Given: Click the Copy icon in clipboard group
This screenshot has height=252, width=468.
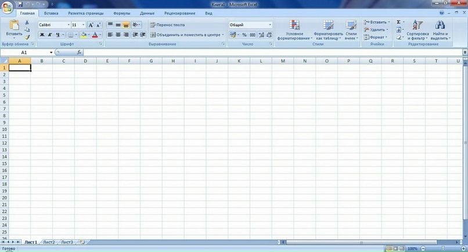Looking at the screenshot, I should (x=27, y=30).
